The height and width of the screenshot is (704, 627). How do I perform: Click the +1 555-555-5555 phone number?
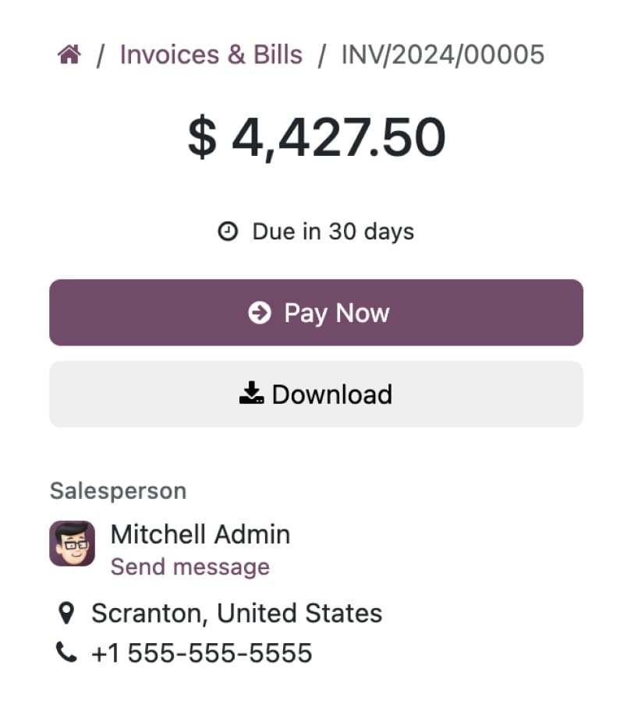pos(202,653)
